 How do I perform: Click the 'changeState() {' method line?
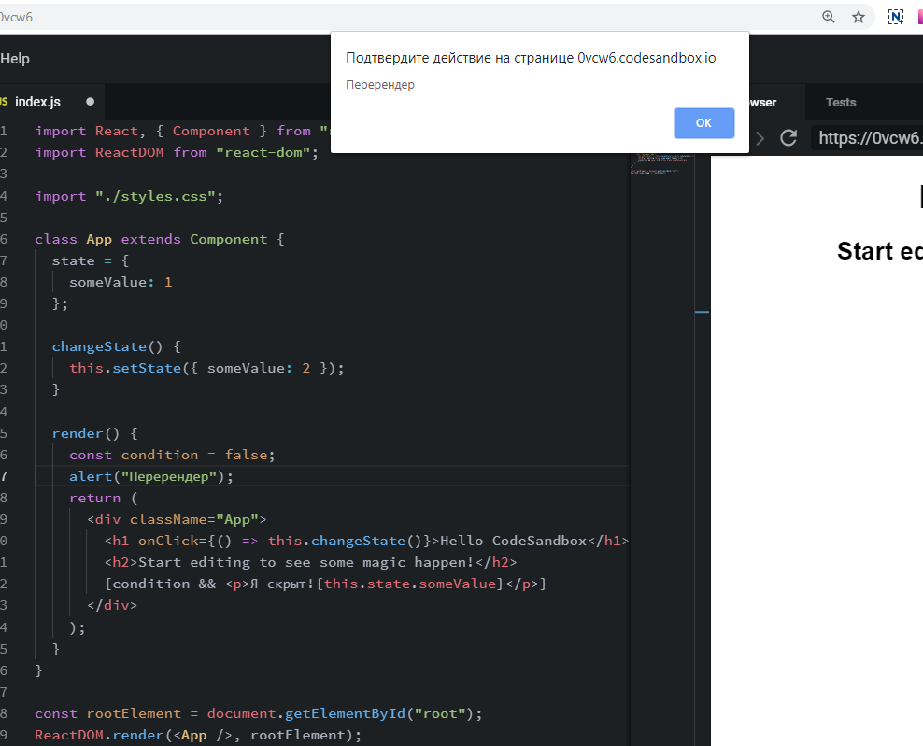tap(117, 347)
